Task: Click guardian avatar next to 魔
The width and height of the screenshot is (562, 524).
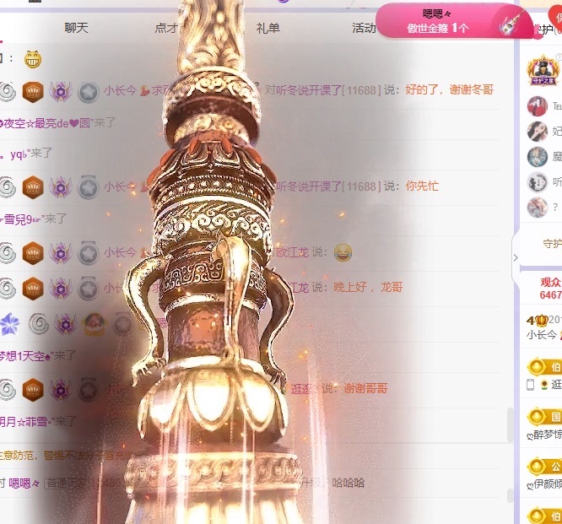Action: point(538,157)
